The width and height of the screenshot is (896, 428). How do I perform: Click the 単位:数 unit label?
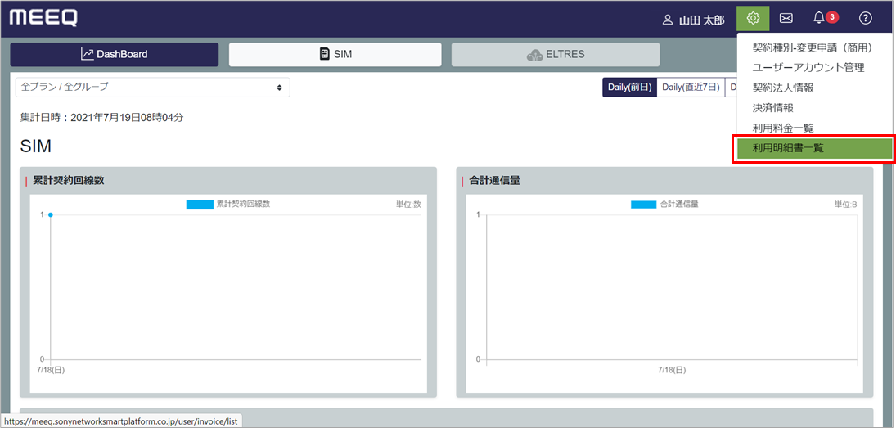click(x=408, y=205)
